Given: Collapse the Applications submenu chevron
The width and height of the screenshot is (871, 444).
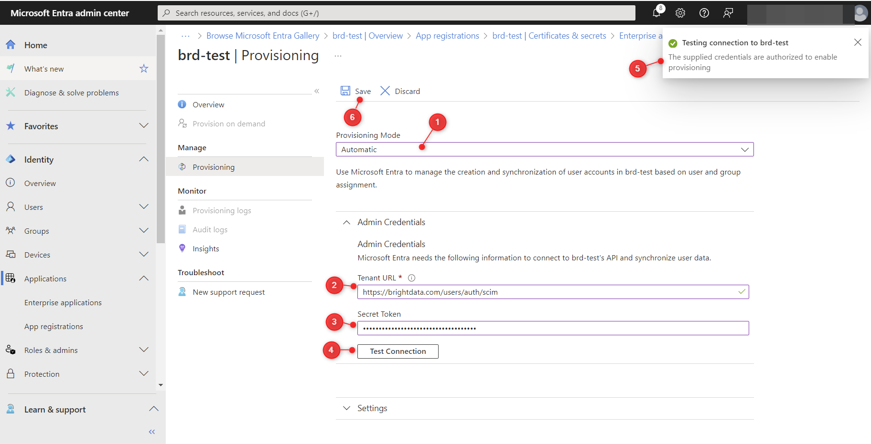Looking at the screenshot, I should (144, 278).
